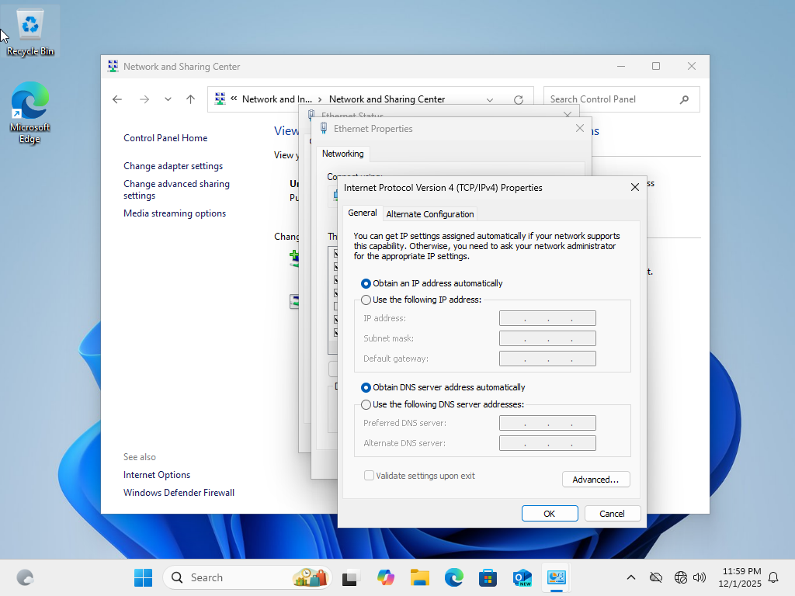Open Copilot from the taskbar

click(386, 577)
